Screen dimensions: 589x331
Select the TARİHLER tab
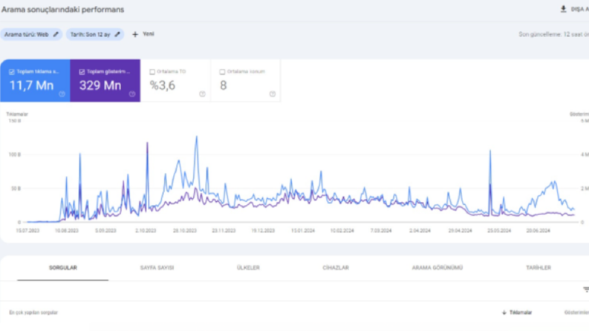[538, 268]
